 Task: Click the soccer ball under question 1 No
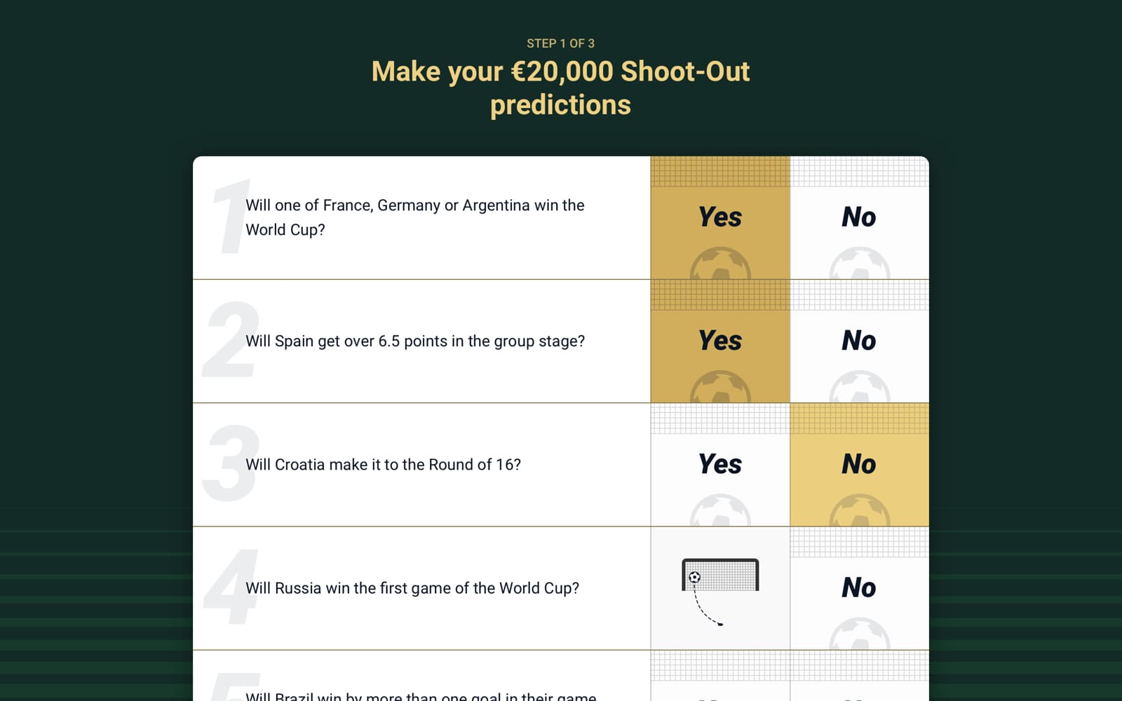(860, 264)
